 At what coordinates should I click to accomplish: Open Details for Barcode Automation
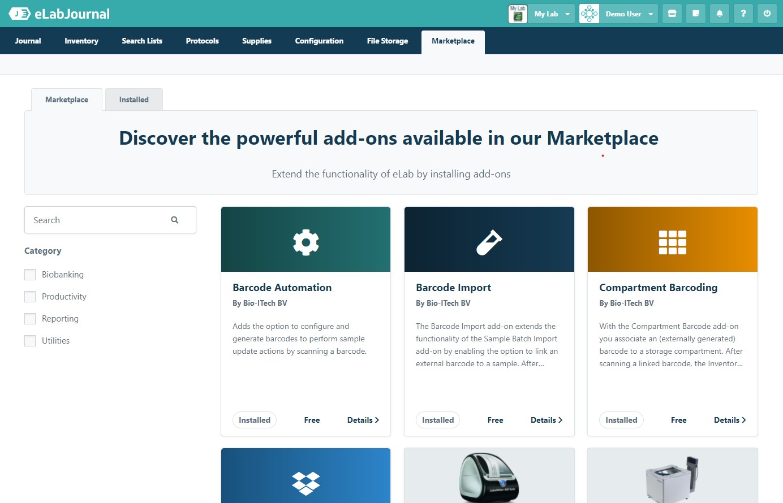click(363, 420)
